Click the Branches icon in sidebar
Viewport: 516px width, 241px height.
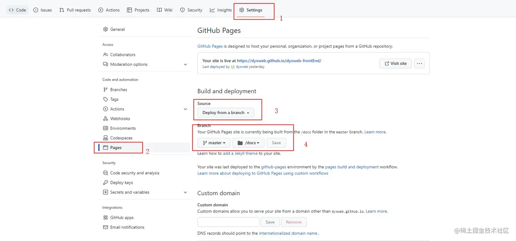105,90
